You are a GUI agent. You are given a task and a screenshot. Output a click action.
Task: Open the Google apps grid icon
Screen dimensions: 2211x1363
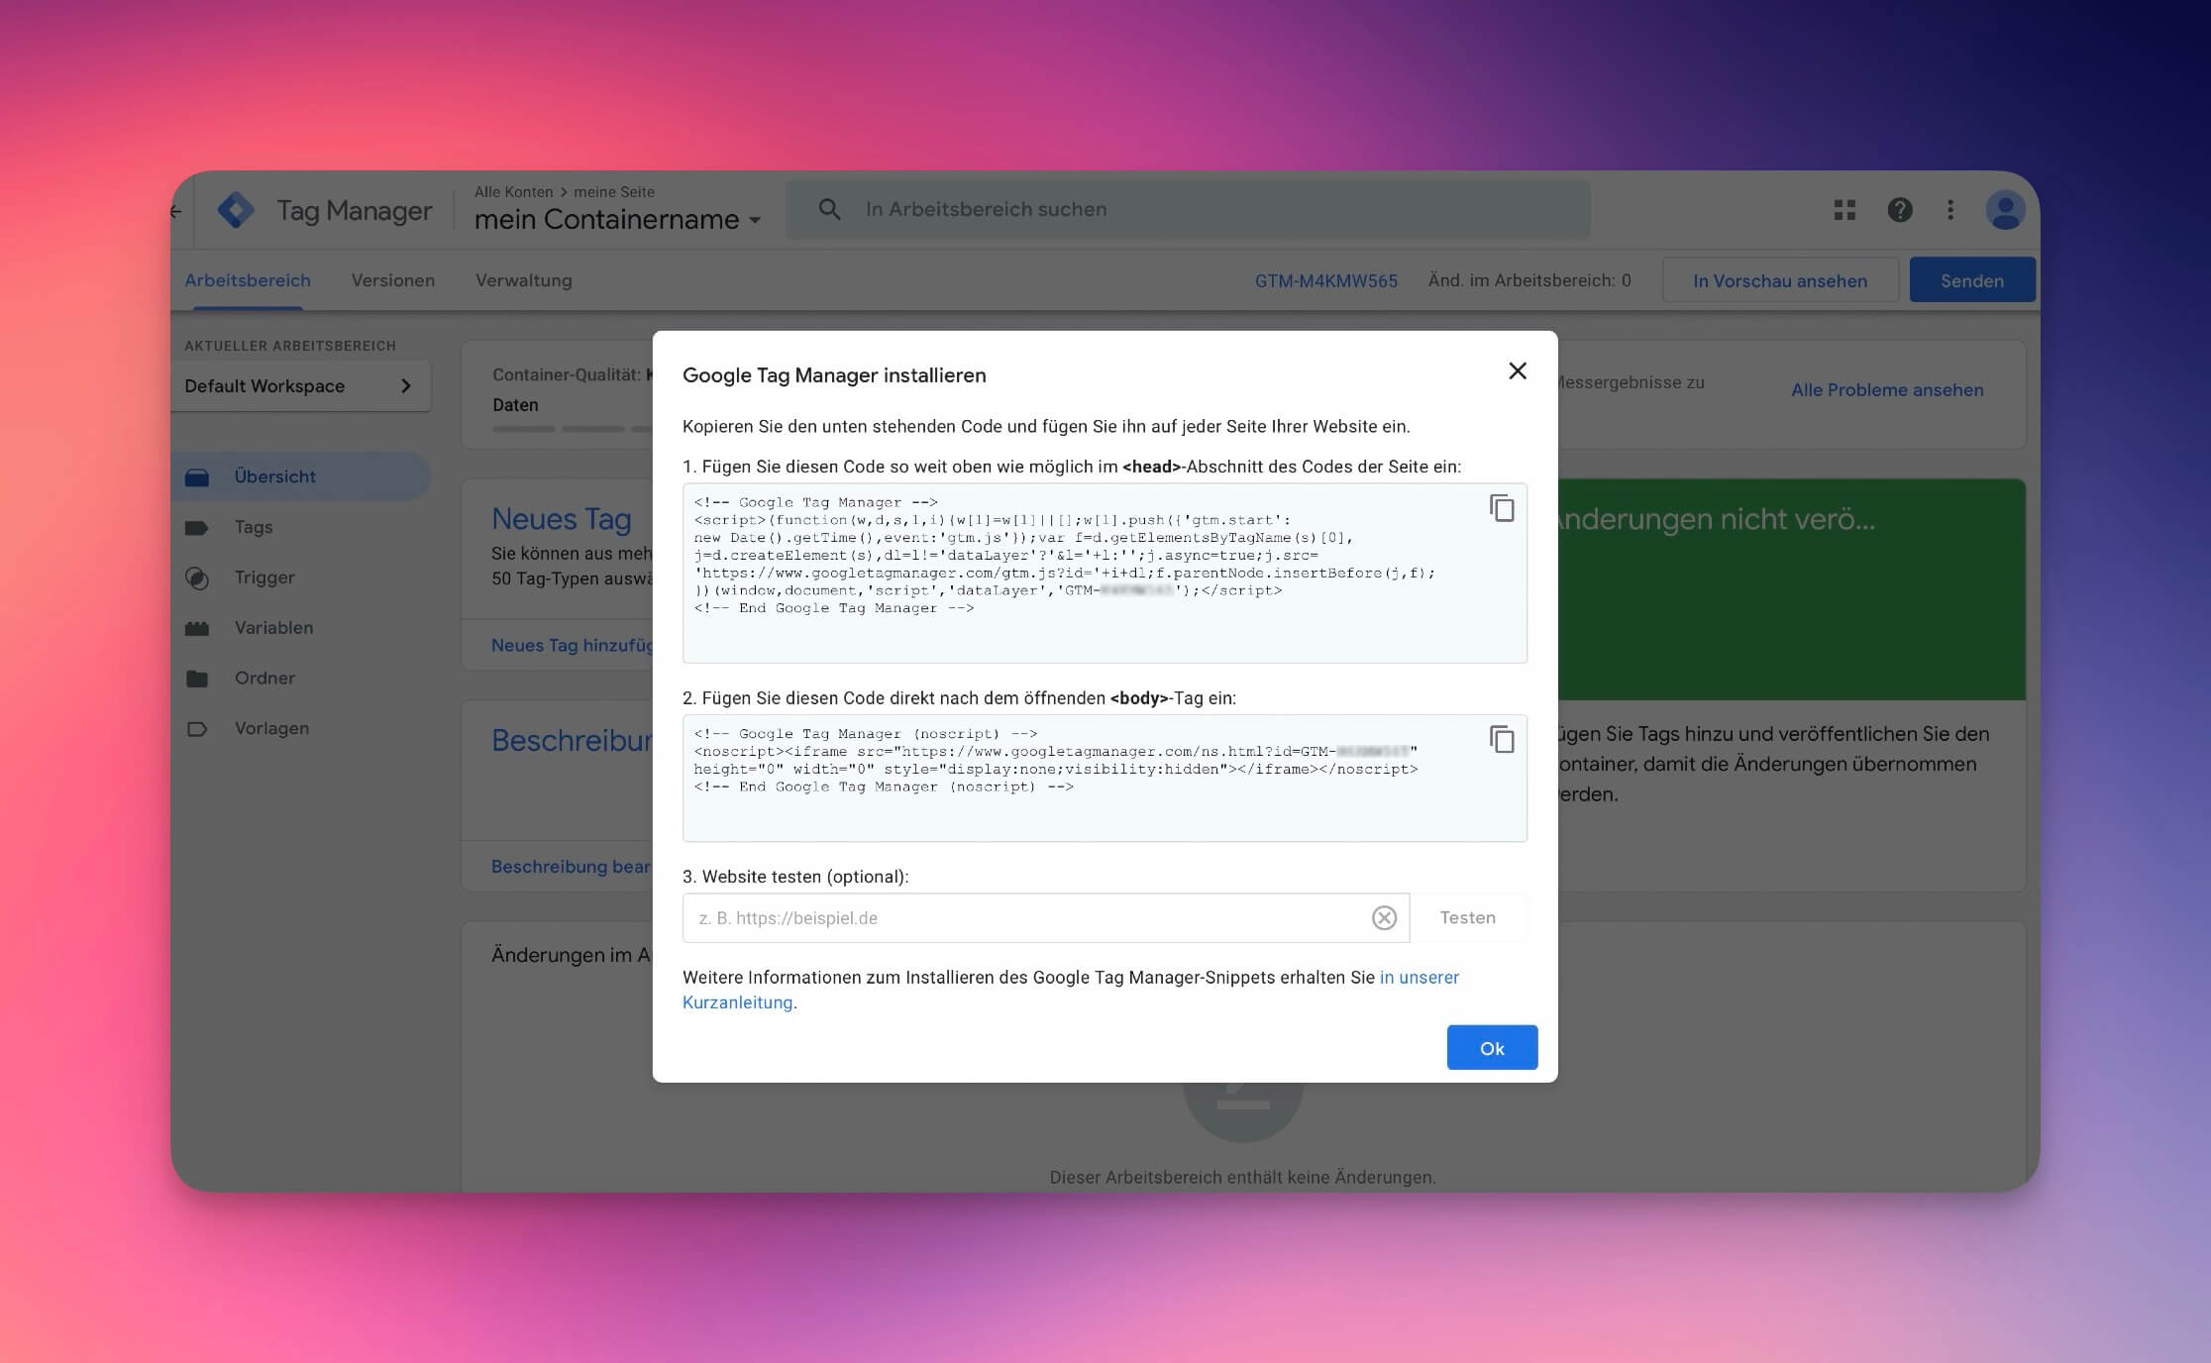[1844, 210]
